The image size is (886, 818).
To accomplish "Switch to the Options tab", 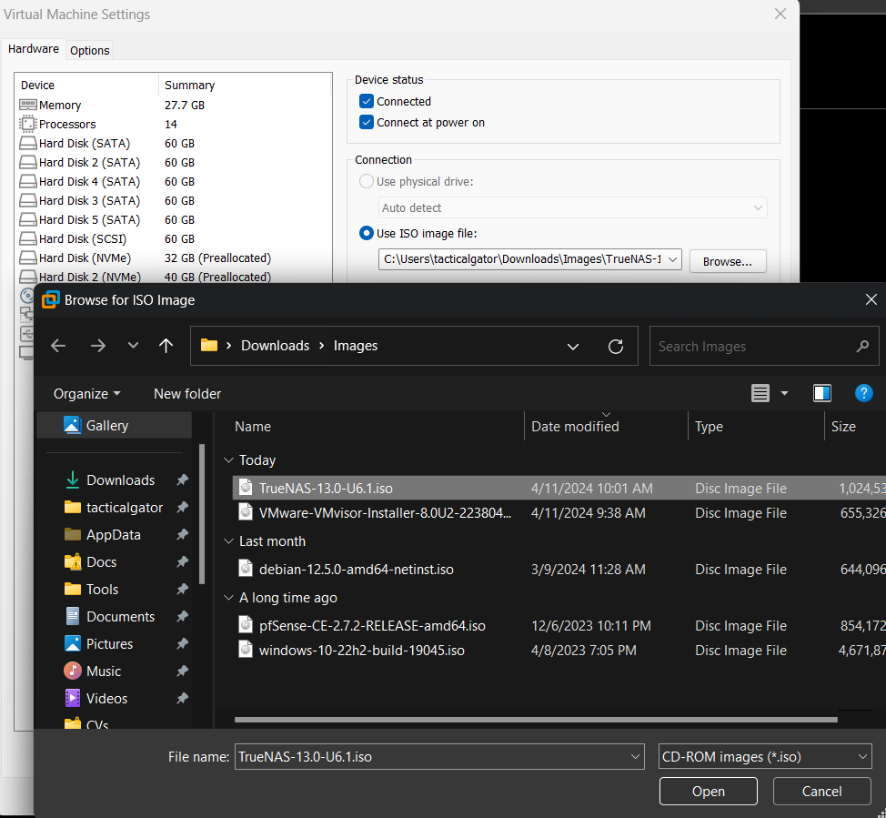I will 90,50.
